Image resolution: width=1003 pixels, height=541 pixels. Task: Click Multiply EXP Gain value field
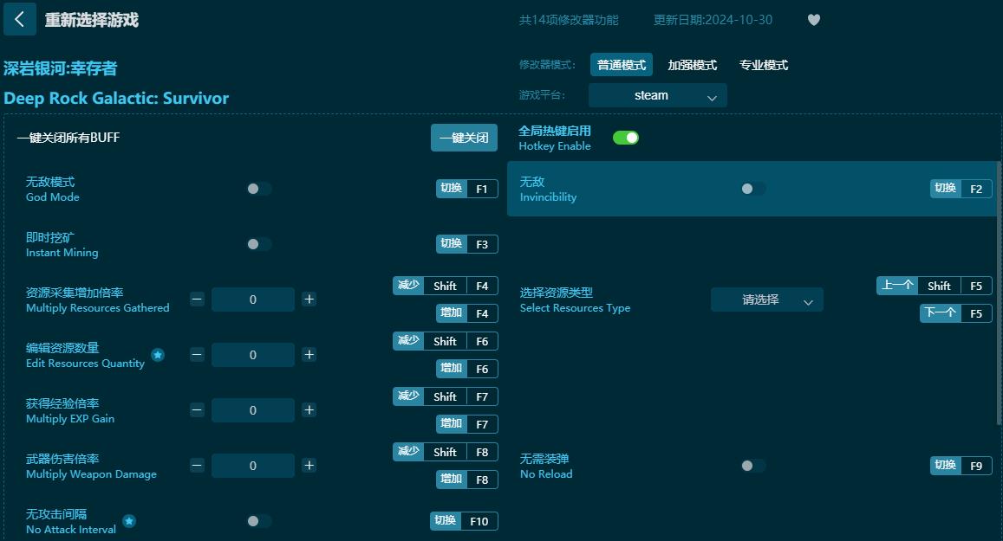pos(252,410)
